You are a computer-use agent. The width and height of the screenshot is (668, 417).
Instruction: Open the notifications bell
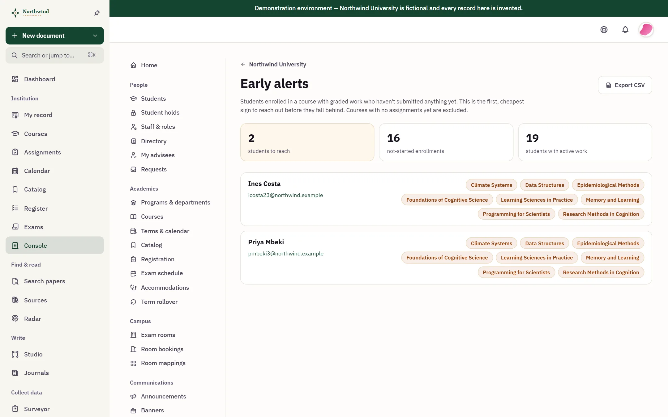[625, 30]
